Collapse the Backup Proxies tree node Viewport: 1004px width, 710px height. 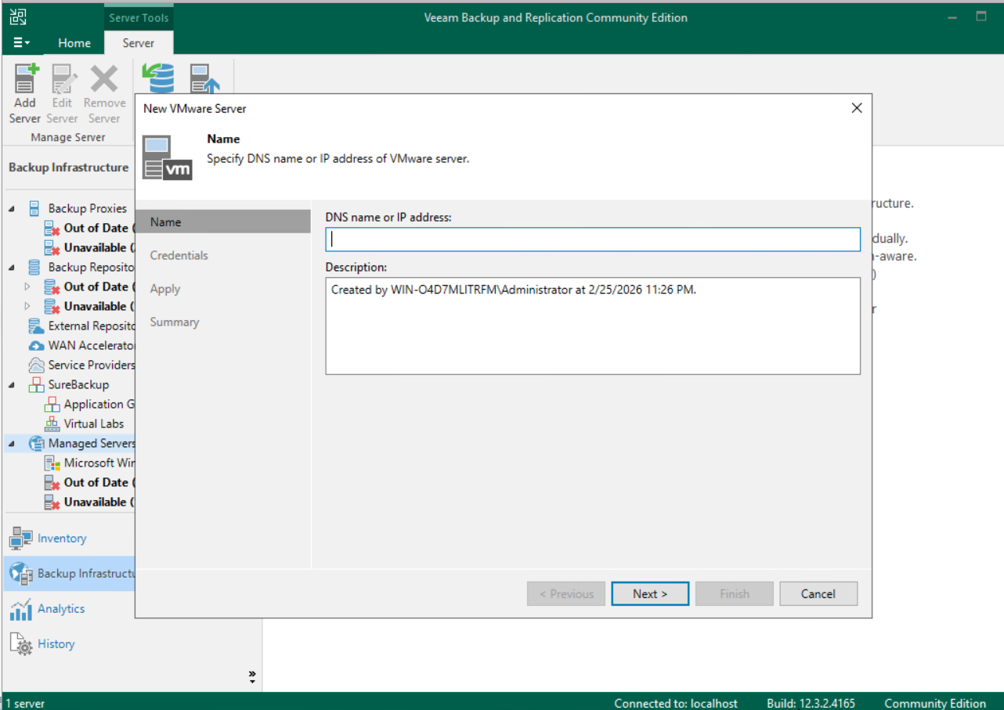click(x=10, y=207)
